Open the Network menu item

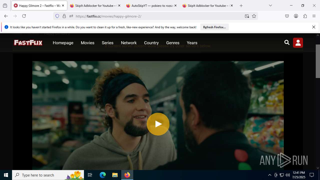(x=129, y=43)
